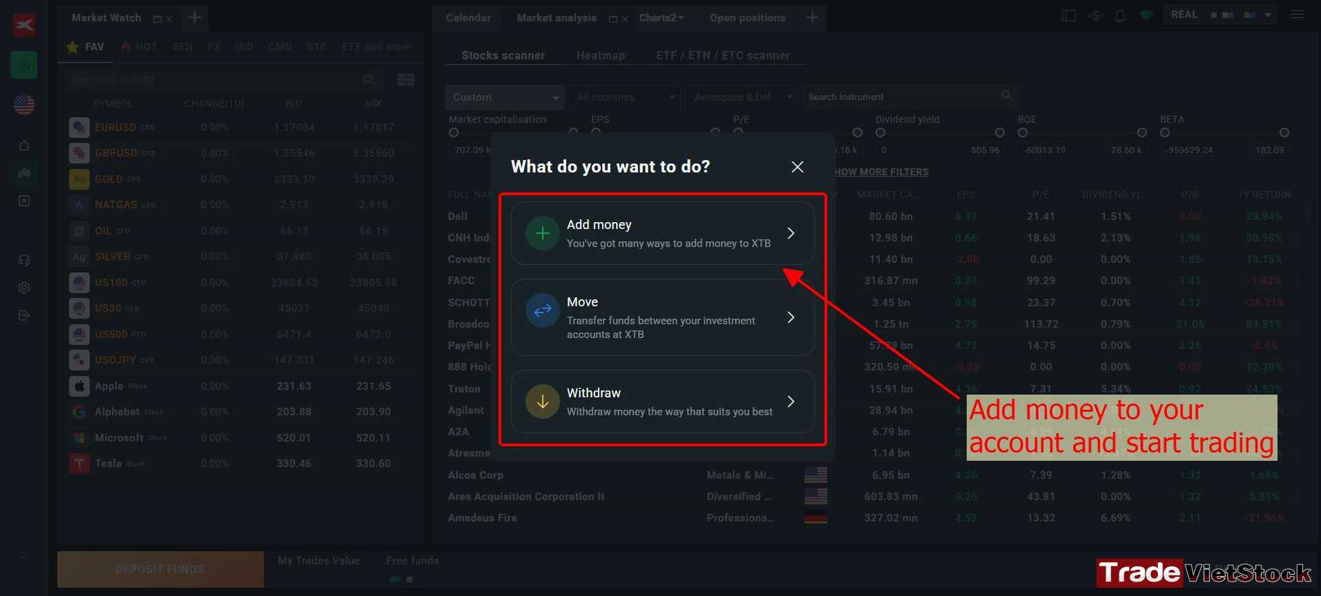Open the All countries dropdown
The width and height of the screenshot is (1321, 596).
tap(625, 98)
